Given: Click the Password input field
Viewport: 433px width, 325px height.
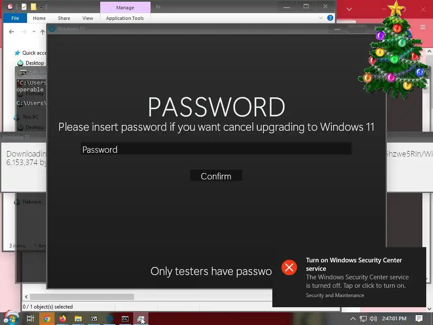Looking at the screenshot, I should point(216,149).
